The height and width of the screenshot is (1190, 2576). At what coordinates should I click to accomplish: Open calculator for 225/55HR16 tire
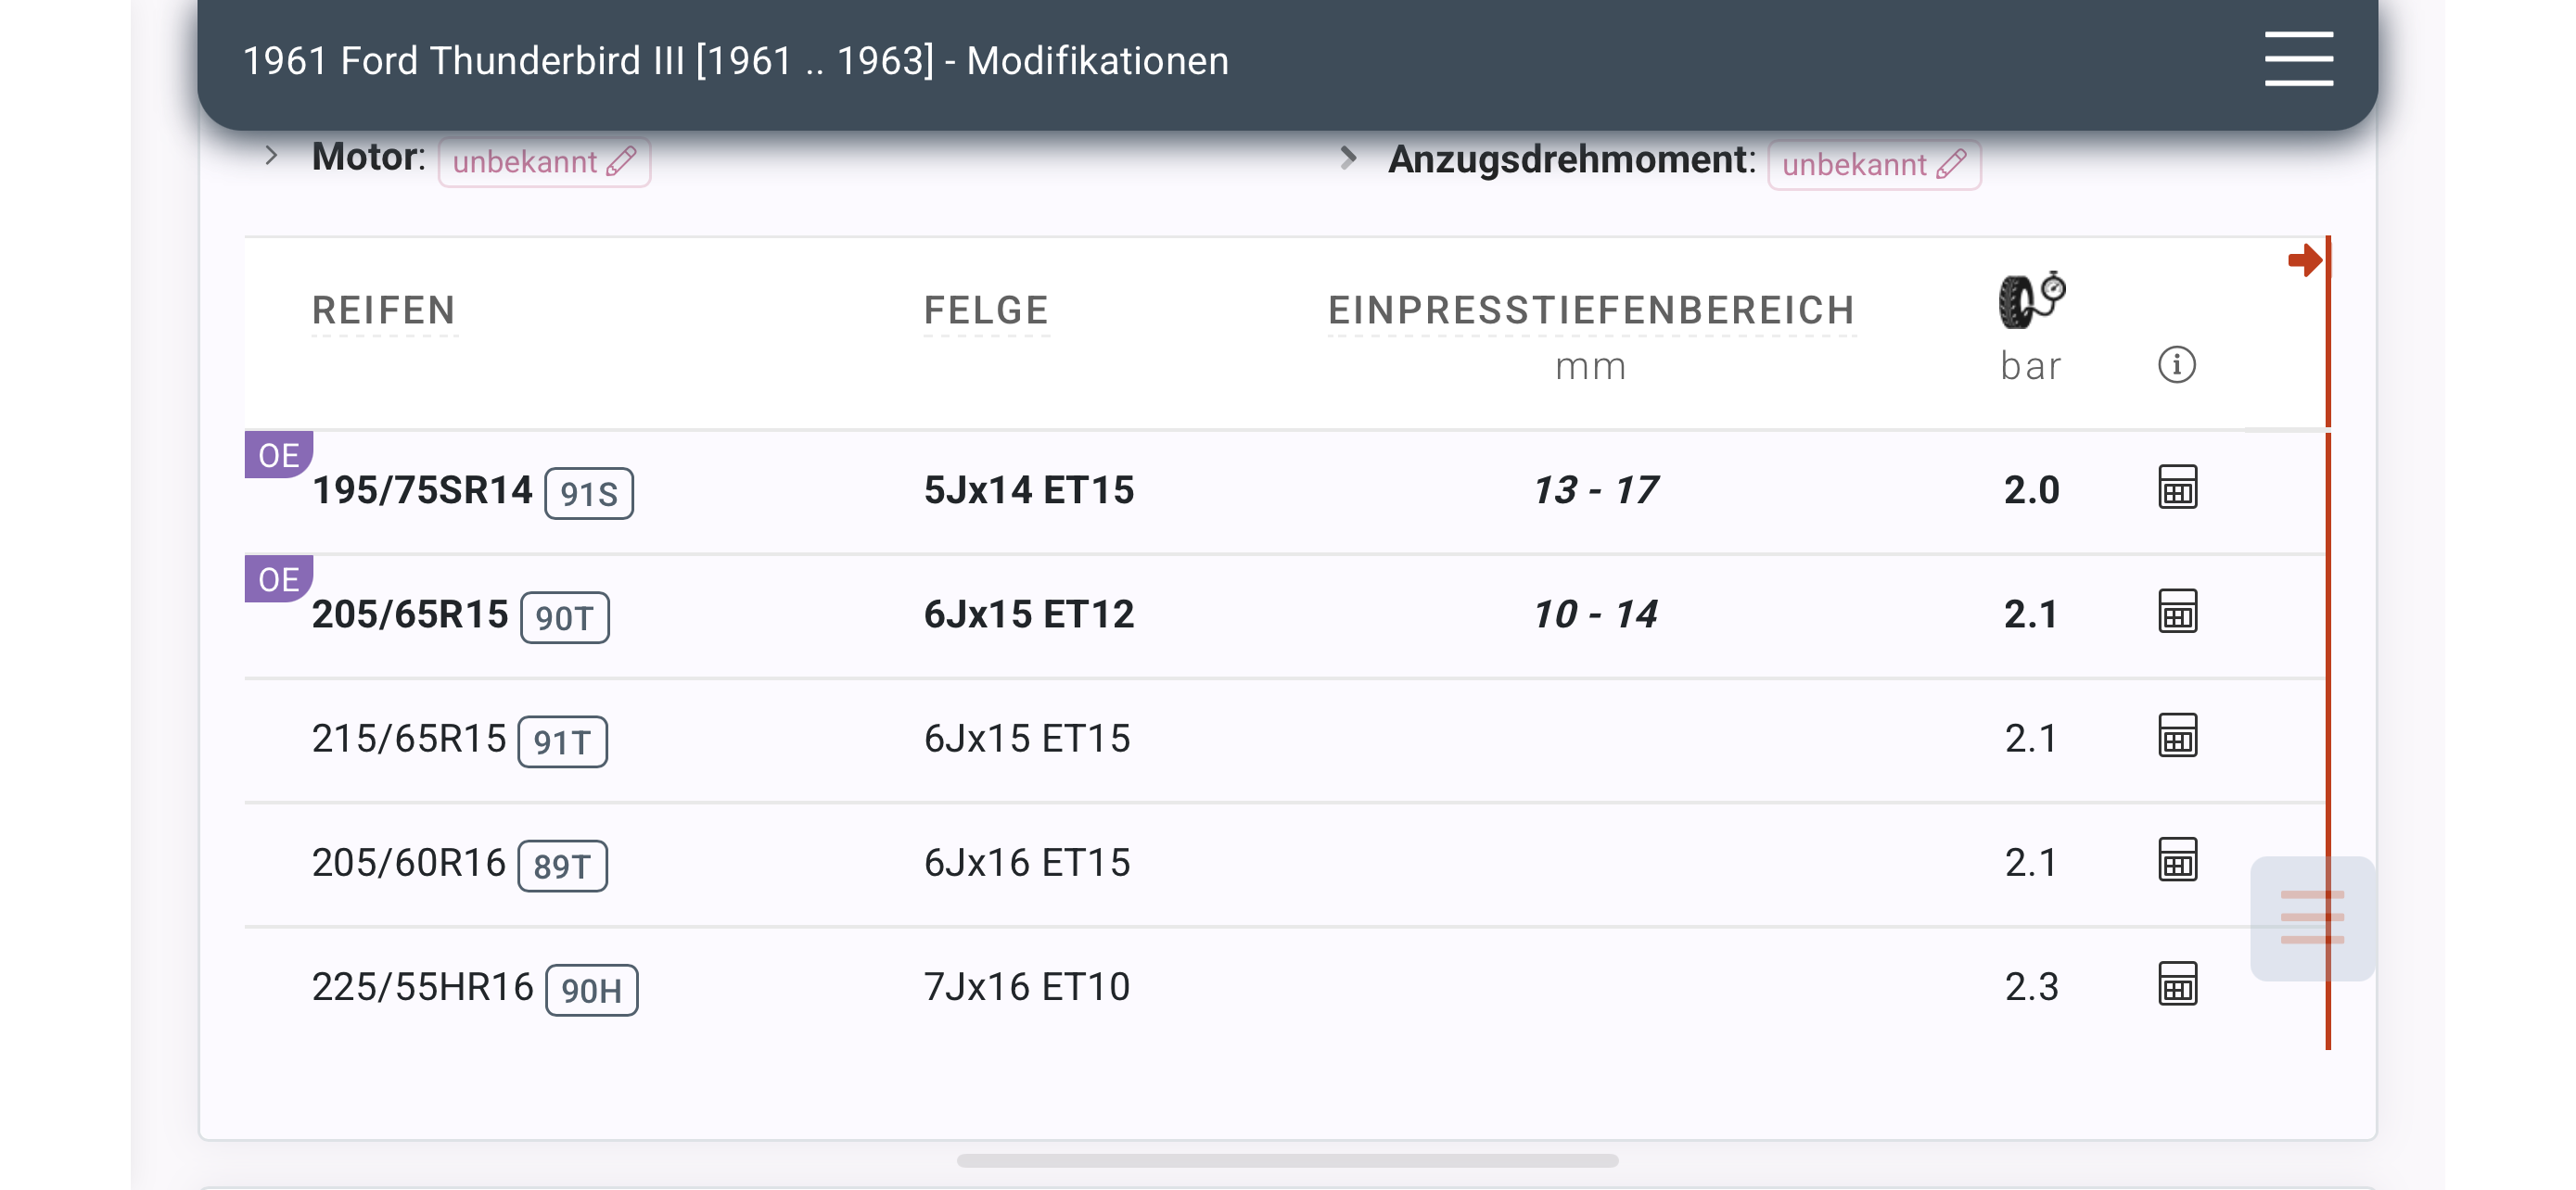(2177, 985)
